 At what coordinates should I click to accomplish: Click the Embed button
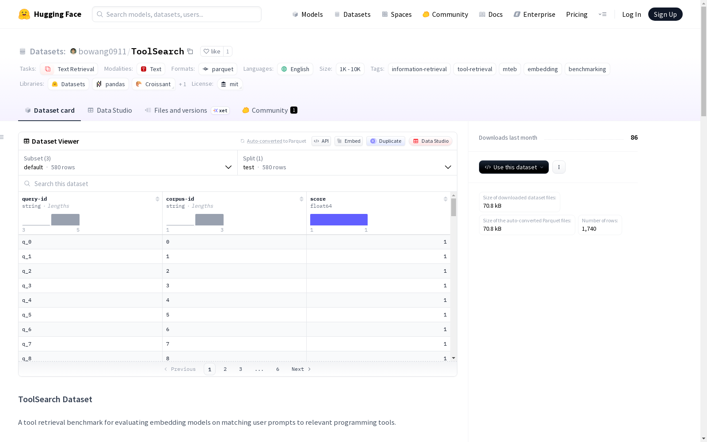click(x=349, y=141)
